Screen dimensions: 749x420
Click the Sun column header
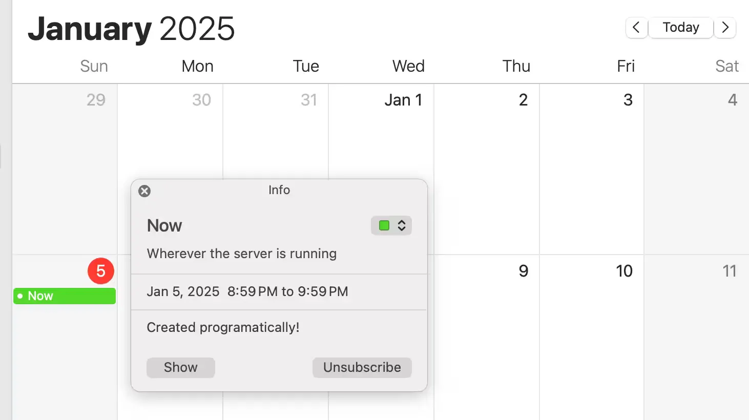click(94, 66)
